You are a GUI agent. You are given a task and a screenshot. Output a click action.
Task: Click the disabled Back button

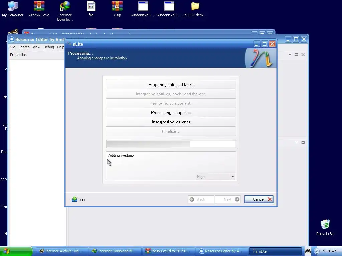coord(201,199)
